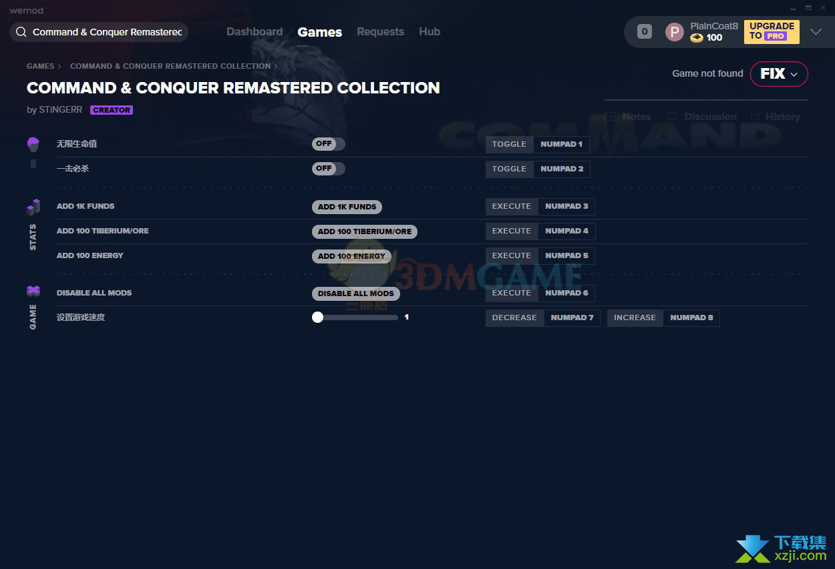The width and height of the screenshot is (835, 569).
Task: Click TOGGLE label for 一击必杀
Action: point(509,169)
